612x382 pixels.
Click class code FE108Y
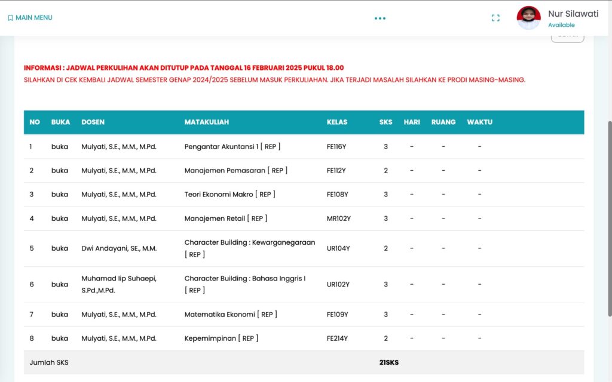point(337,194)
